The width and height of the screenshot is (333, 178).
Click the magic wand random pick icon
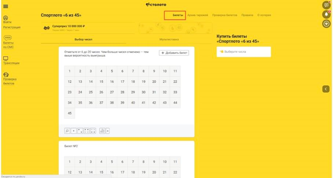(67, 131)
